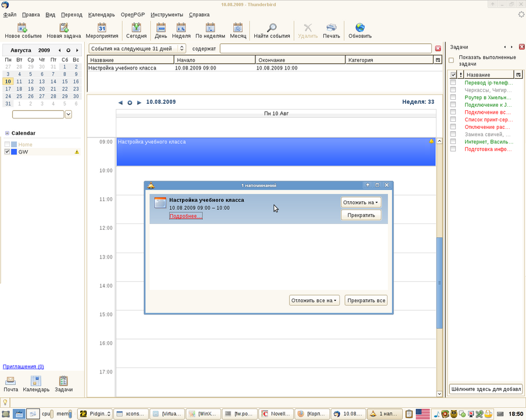Viewport: 526px width, 420px height.
Task: Uncheck the GW calendar checkbox
Action: click(7, 152)
